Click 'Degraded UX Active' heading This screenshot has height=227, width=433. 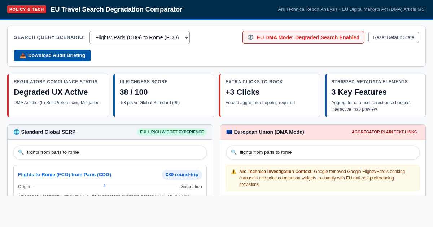coord(51,92)
